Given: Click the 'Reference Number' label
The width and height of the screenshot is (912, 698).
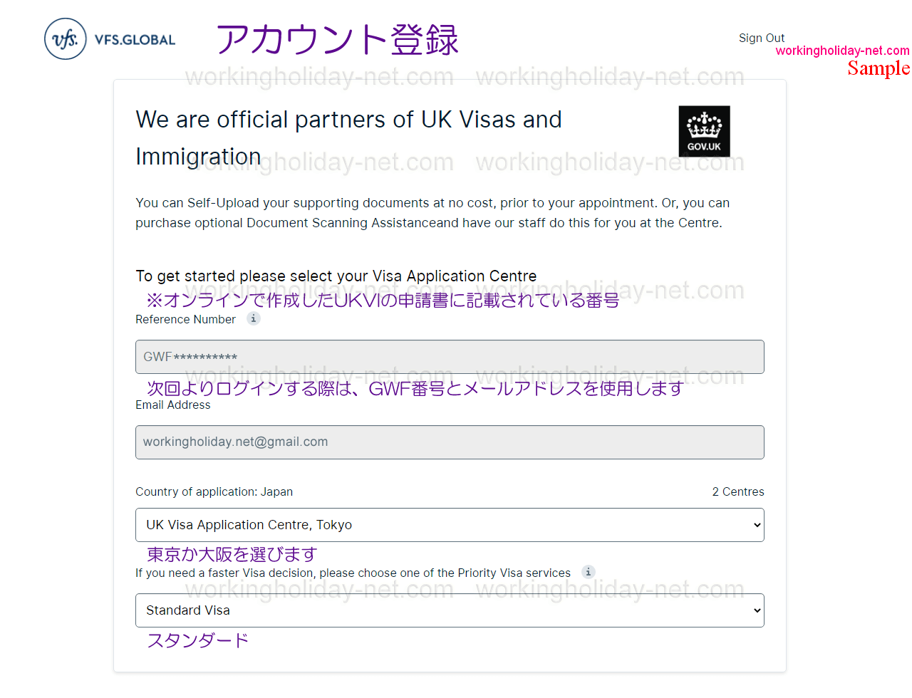Looking at the screenshot, I should pos(185,319).
